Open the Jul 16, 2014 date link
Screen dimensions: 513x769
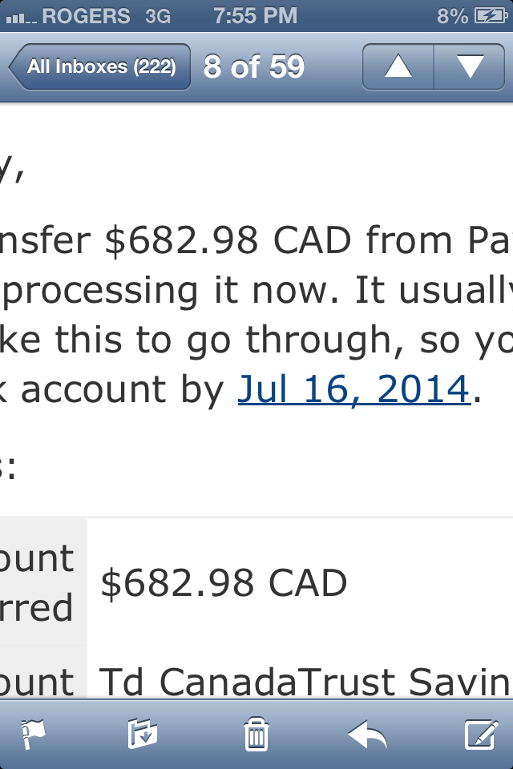[354, 389]
